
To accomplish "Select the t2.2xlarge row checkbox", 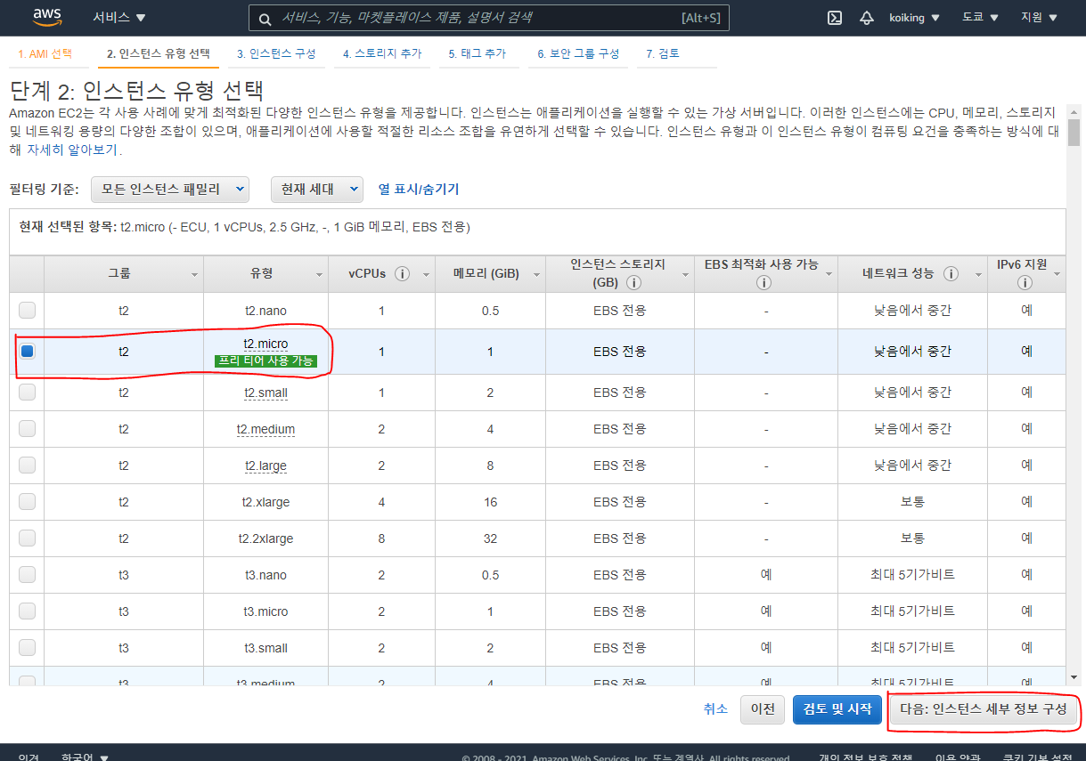I will click(28, 538).
